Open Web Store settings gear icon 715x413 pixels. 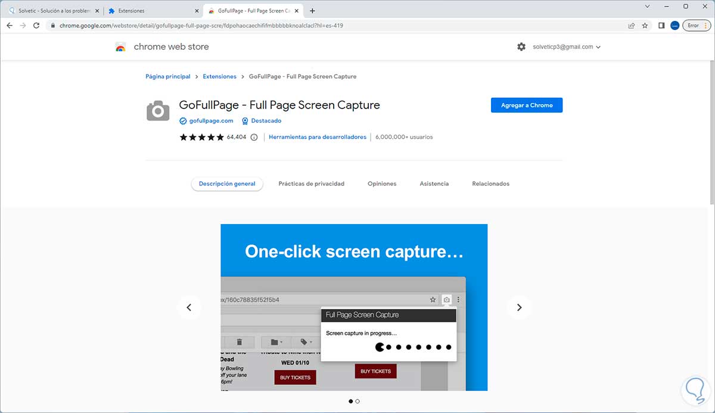point(521,46)
